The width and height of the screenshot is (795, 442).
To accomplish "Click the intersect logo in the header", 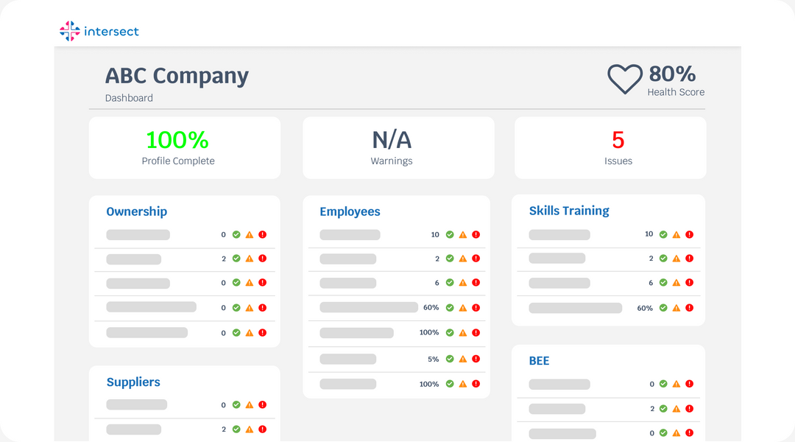I will (99, 31).
